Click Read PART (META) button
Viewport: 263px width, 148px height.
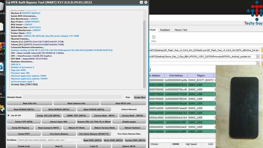click(92, 140)
